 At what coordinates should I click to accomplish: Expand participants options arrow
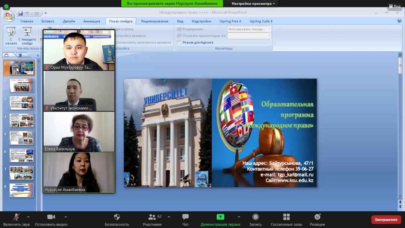click(169, 217)
